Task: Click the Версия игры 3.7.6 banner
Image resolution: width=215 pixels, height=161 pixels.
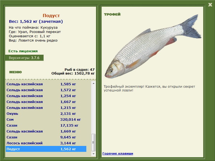Action: tap(24, 58)
